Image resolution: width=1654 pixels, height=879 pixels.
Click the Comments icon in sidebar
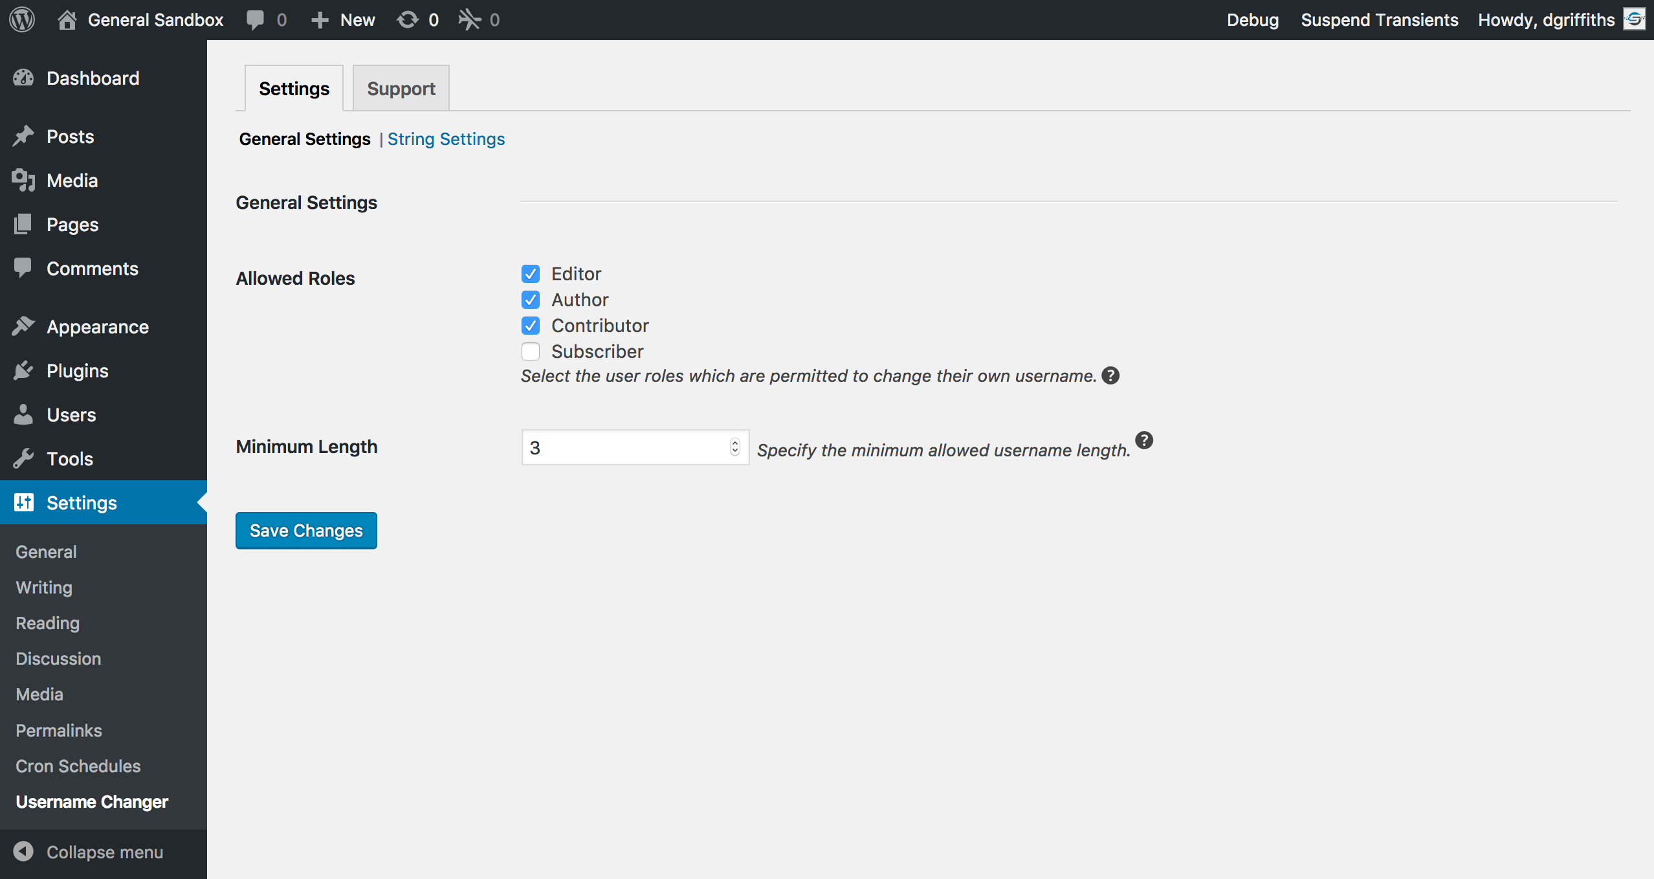coord(24,268)
